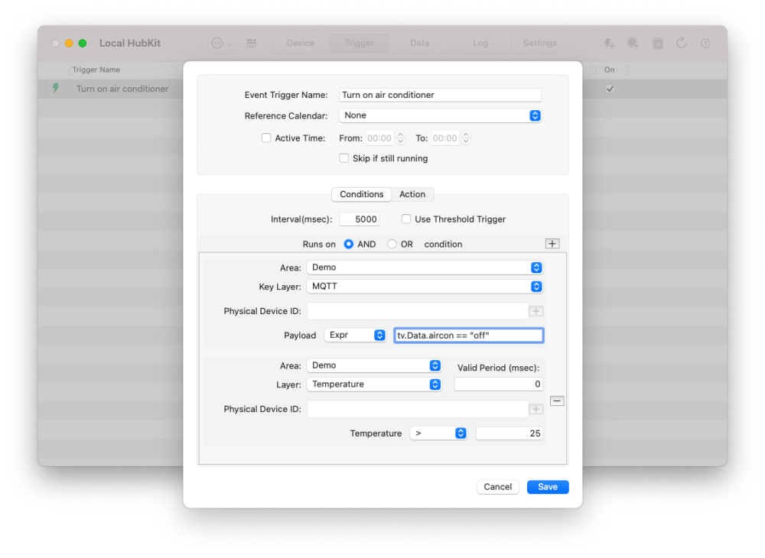Viewport: 765px width, 558px height.
Task: Open the Key Layer MQTT dropdown
Action: [x=535, y=287]
